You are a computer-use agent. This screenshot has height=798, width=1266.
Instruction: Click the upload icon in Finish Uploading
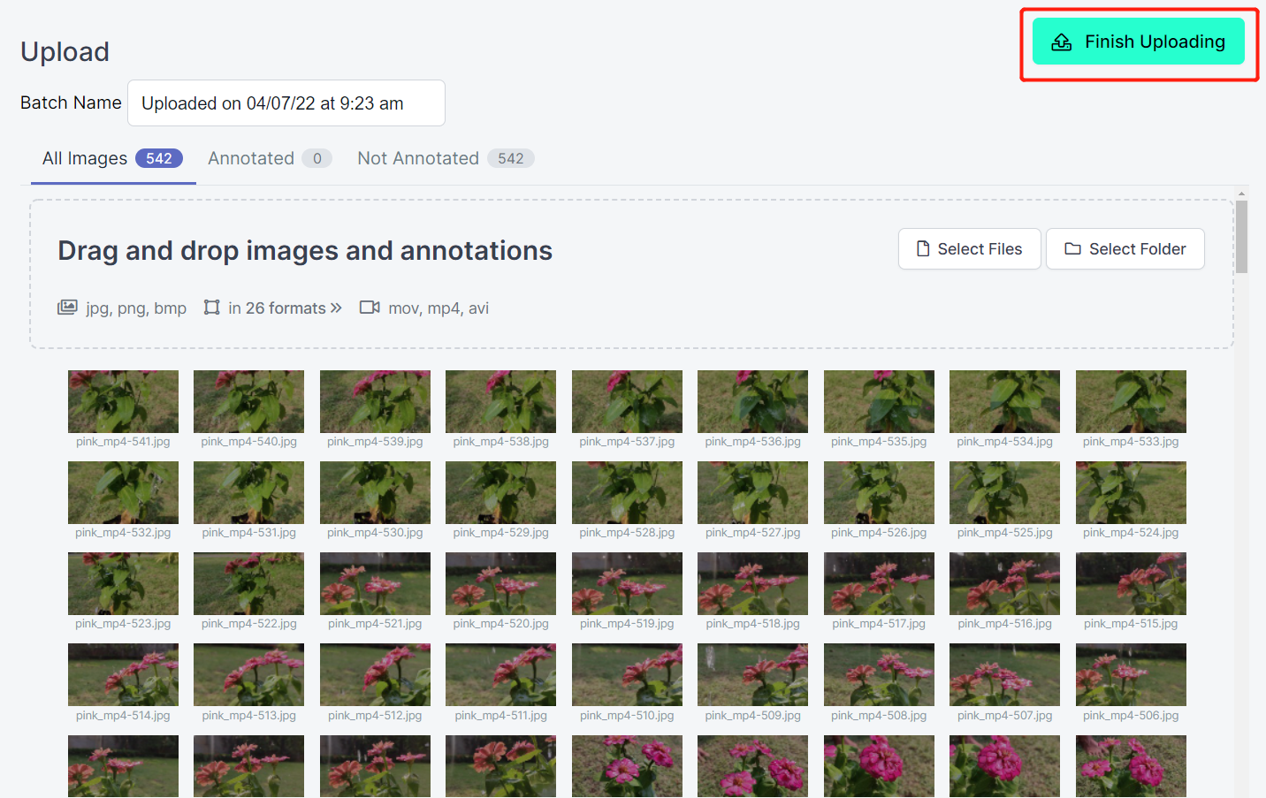point(1062,42)
